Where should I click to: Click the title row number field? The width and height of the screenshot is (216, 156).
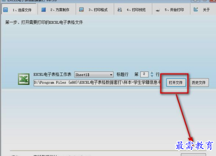point(144,74)
